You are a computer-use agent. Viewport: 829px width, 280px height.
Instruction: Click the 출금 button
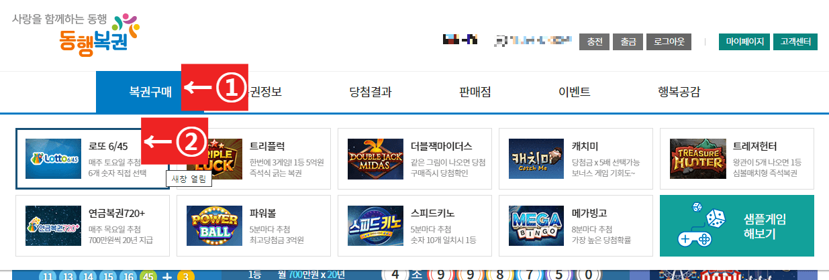pos(628,42)
